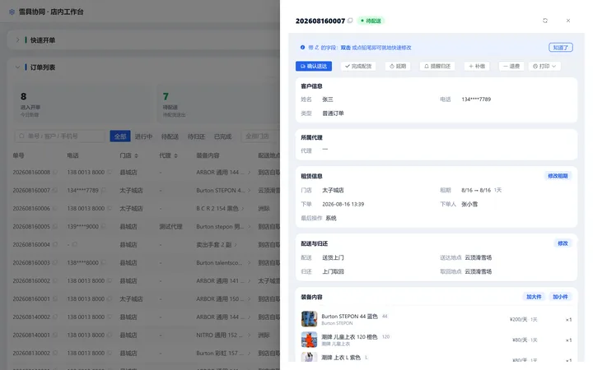
Task: Expand equipment for Burton stepon 男... row
Action: pos(249,227)
